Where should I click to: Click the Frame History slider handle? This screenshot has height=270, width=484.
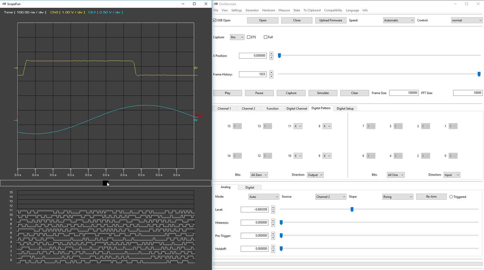479,74
